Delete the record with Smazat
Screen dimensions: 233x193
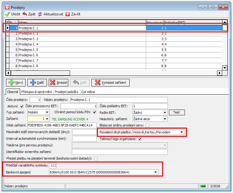pyautogui.click(x=58, y=82)
